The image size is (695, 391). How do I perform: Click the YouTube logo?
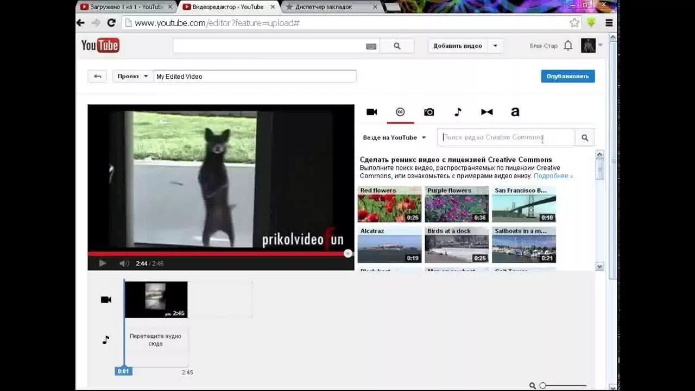pyautogui.click(x=100, y=46)
